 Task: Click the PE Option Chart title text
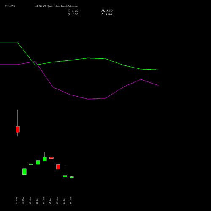coord(57,6)
